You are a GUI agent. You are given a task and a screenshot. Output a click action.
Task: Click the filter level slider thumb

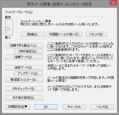pyautogui.click(x=8, y=29)
